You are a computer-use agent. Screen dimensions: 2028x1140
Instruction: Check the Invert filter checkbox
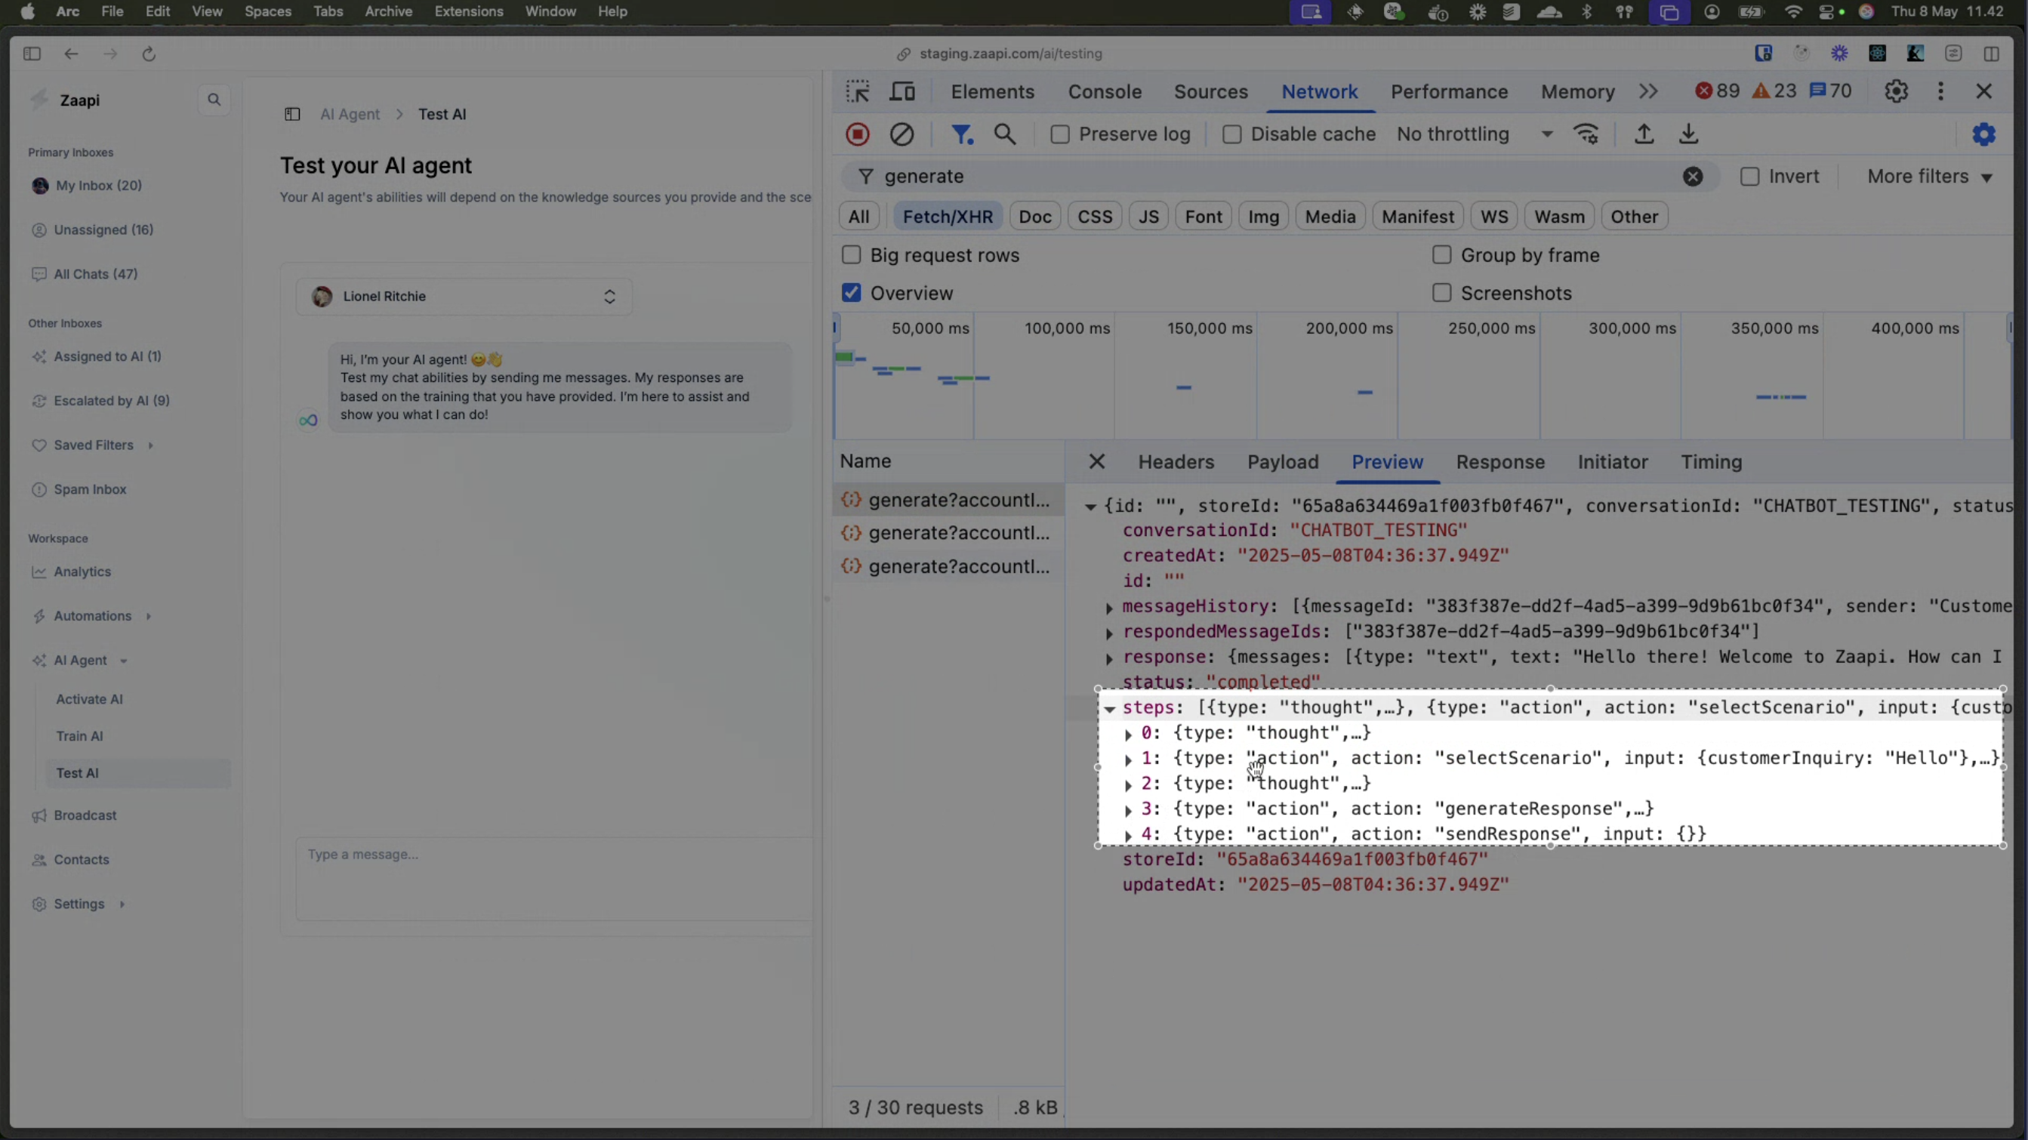click(x=1749, y=177)
